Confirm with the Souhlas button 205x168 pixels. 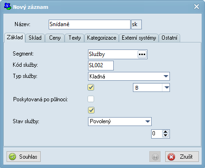[x=23, y=157]
